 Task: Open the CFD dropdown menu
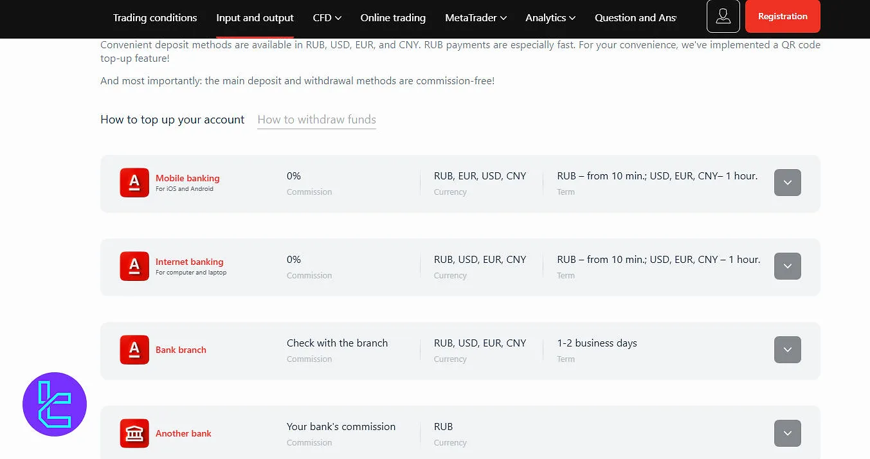[327, 18]
